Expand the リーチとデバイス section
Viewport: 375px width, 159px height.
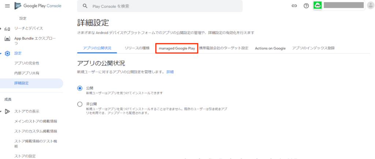click(1, 29)
